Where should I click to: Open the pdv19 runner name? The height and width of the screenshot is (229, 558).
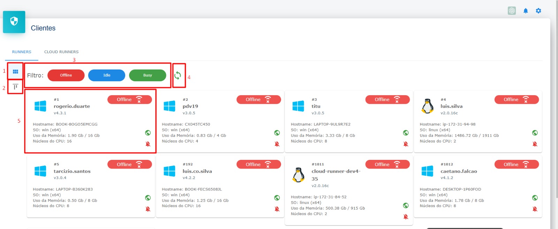pyautogui.click(x=190, y=106)
